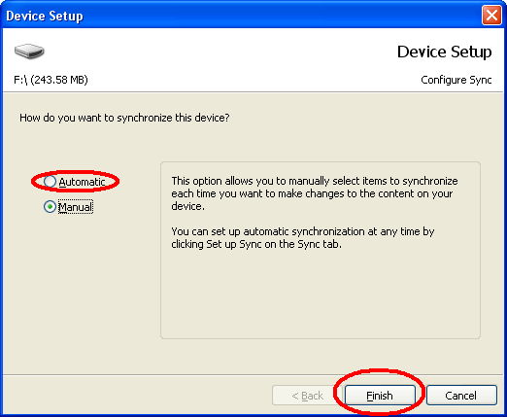Click the F:\ (243.58 MB) drive label

click(x=51, y=80)
